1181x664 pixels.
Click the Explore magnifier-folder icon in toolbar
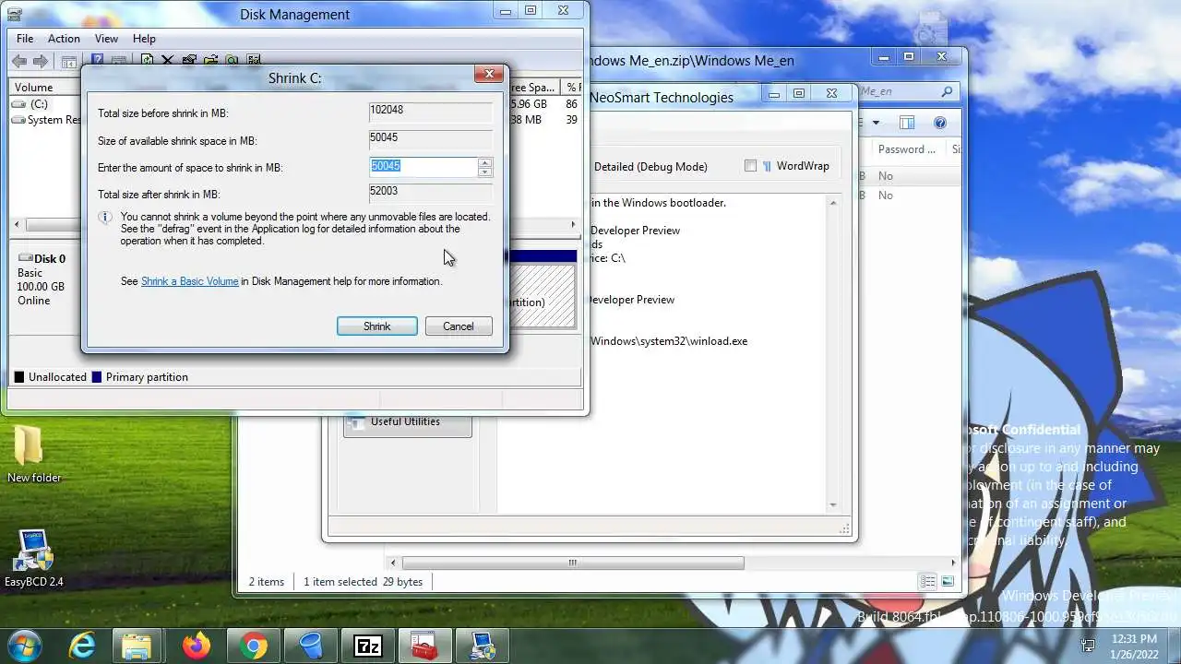click(x=232, y=61)
